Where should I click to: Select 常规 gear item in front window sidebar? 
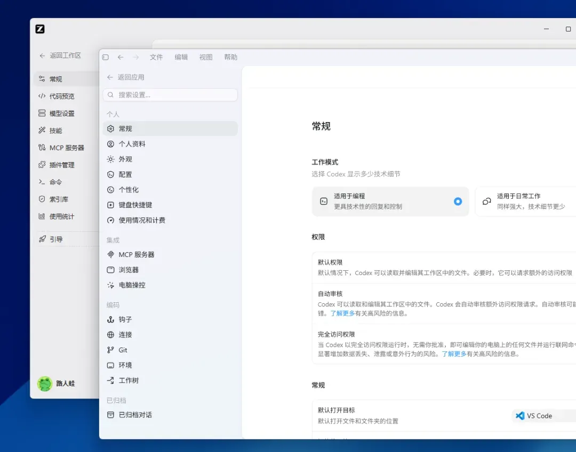(x=170, y=128)
